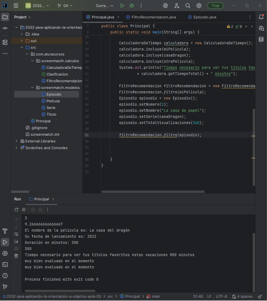Select the Principal run tab
The width and height of the screenshot is (267, 301).
pos(39,199)
